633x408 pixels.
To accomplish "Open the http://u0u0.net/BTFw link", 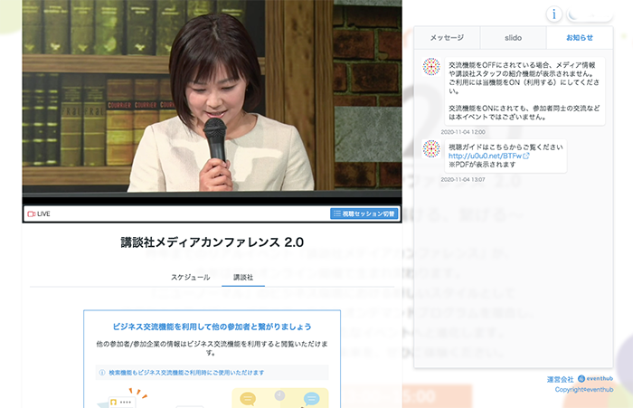I will click(x=485, y=156).
